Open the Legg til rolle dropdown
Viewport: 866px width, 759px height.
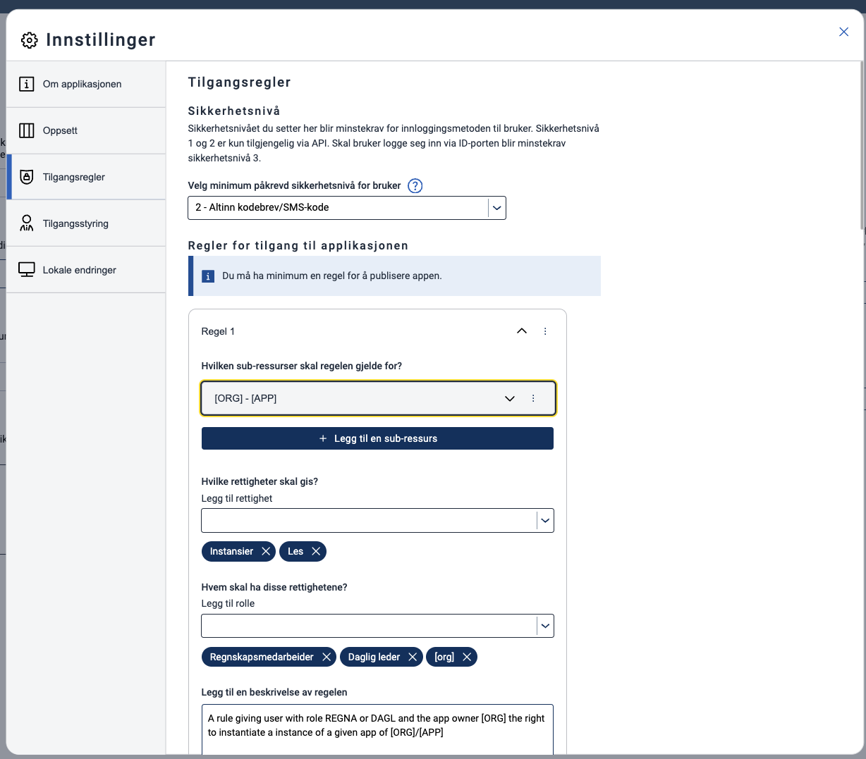coord(378,626)
